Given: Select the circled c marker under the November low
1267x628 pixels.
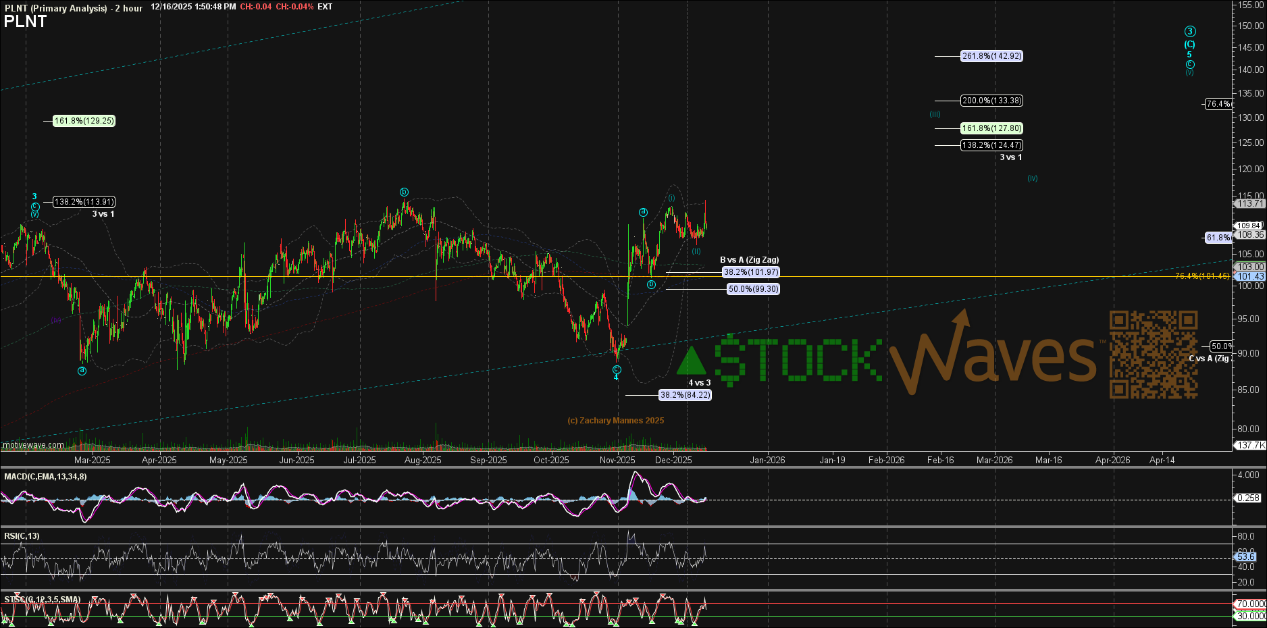Looking at the screenshot, I should (617, 369).
